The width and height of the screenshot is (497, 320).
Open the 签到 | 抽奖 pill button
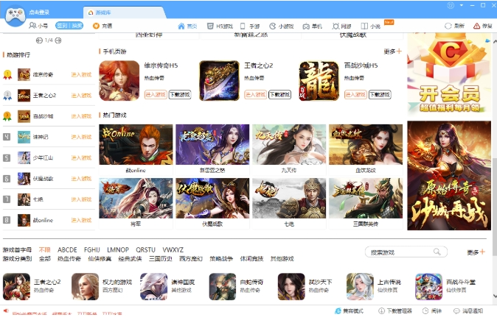pos(69,26)
